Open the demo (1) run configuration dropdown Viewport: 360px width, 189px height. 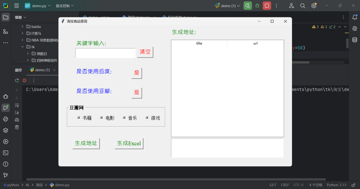(227, 6)
